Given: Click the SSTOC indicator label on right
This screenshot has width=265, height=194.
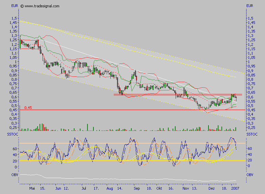Looking at the screenshot, I should (x=252, y=133).
